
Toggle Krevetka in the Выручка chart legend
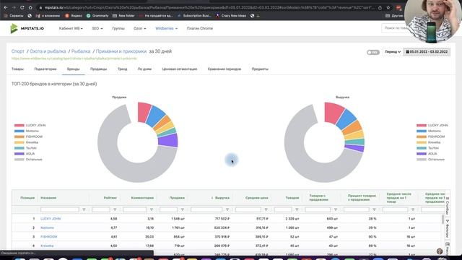[x=429, y=142]
